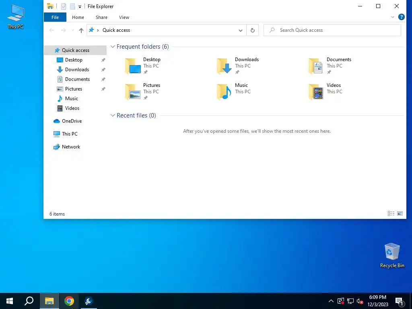Show hidden system tray icons

click(x=331, y=301)
